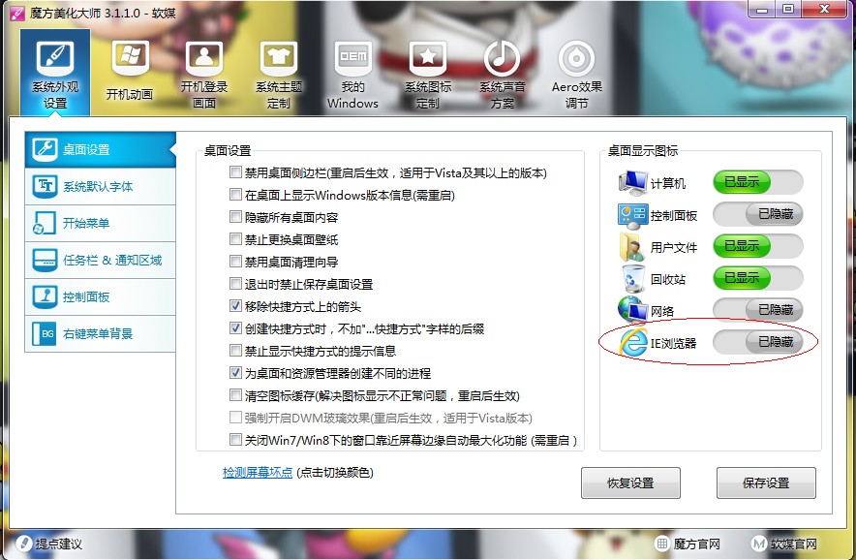Toggle 回收站 desktop icon switch

point(758,277)
